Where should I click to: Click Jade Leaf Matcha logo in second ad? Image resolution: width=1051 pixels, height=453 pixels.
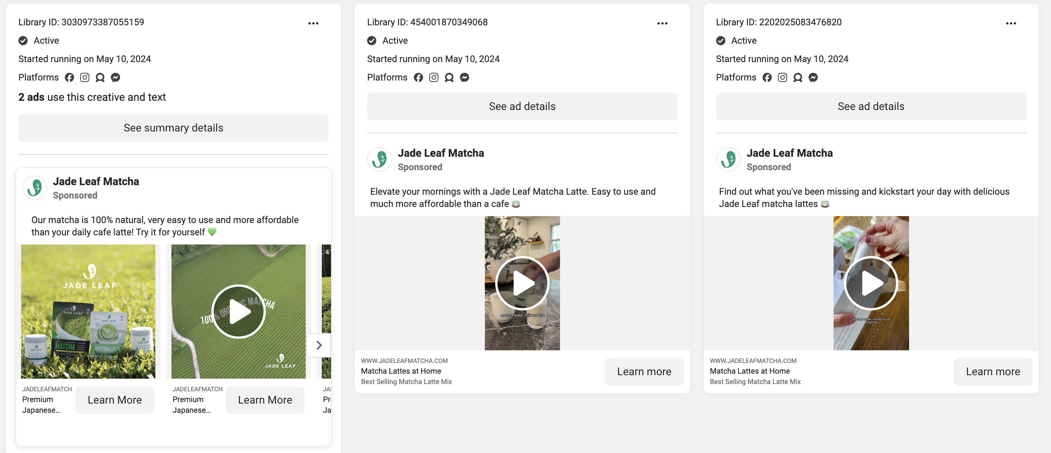pyautogui.click(x=379, y=159)
